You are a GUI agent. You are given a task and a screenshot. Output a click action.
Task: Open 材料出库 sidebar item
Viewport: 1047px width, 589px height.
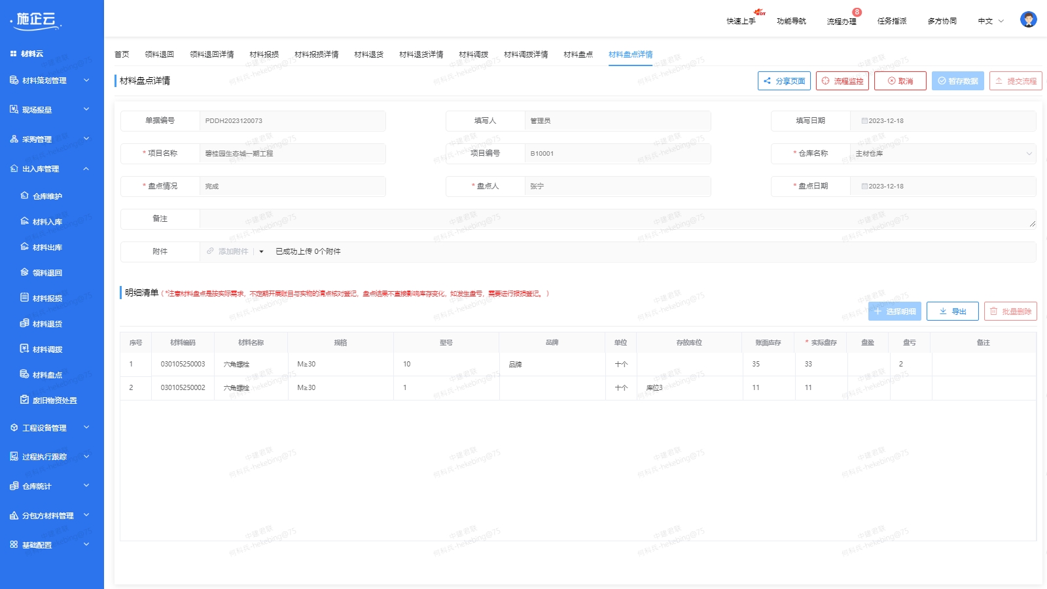point(47,247)
